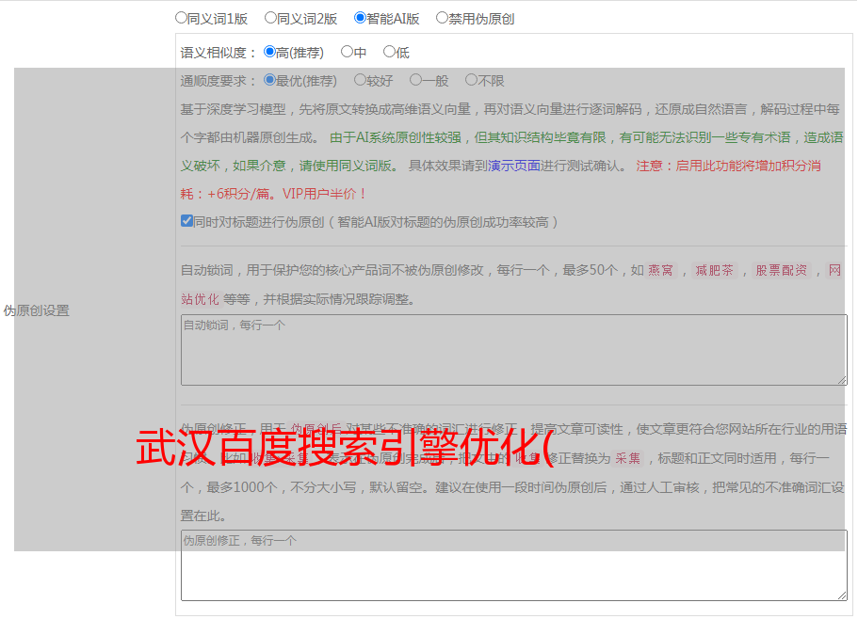Click the 采集 example keyword

pos(627,458)
